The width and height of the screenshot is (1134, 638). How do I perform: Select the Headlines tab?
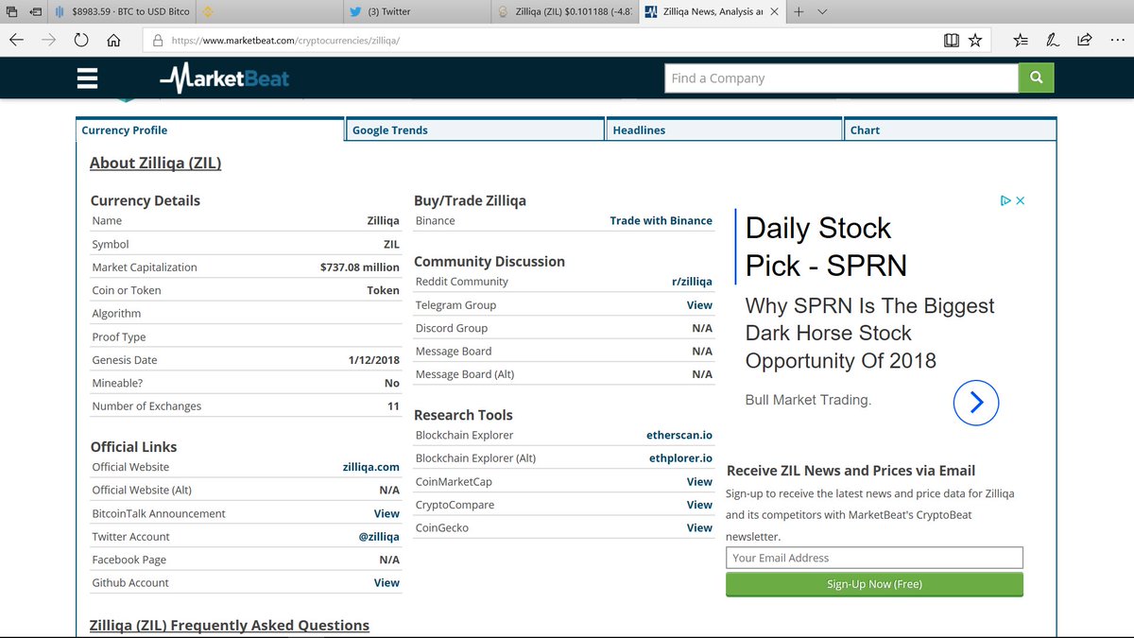724,129
